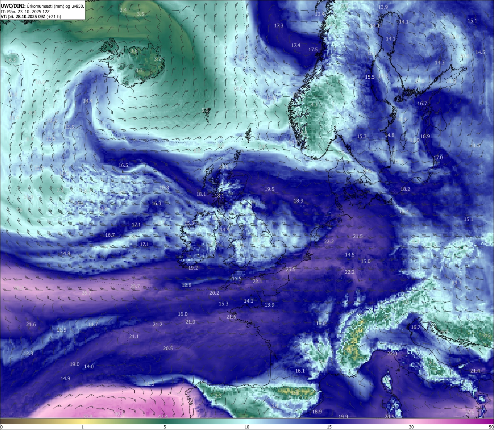
Task: Click the color scale tick label '1'
Action: pos(83,427)
